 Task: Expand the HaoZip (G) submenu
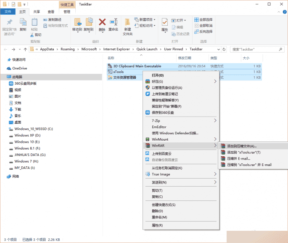[181, 81]
